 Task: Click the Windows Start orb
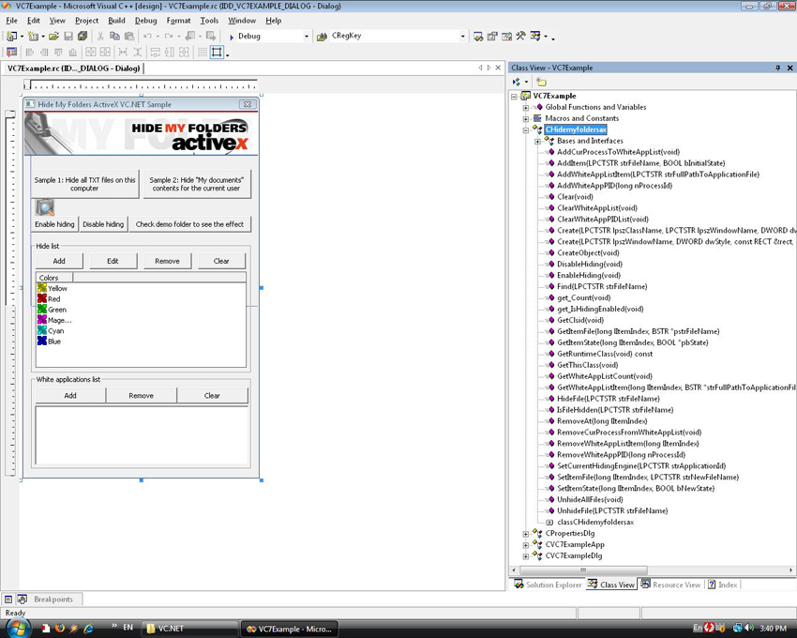[17, 628]
